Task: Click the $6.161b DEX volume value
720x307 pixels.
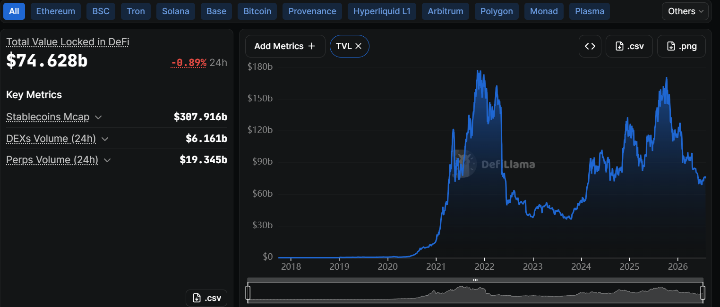Action: click(206, 139)
